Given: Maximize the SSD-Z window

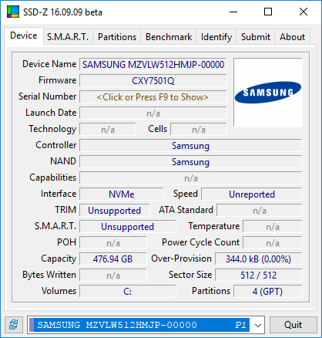Looking at the screenshot, I should tap(268, 12).
